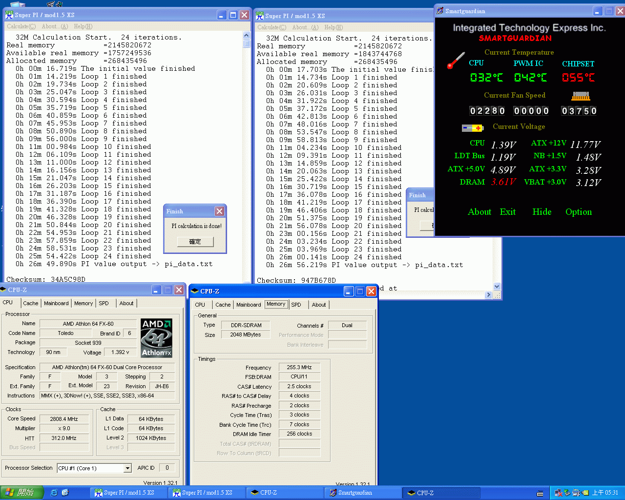The width and height of the screenshot is (625, 500).
Task: Click the CPU-Z chip icon in the Memory-tab window title bar
Action: (194, 291)
